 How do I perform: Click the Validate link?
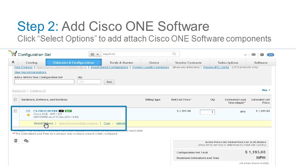tap(121, 124)
